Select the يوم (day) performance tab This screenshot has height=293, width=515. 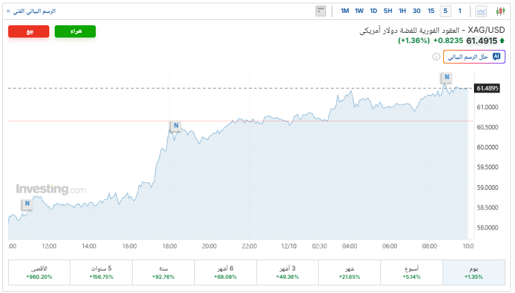tap(474, 273)
